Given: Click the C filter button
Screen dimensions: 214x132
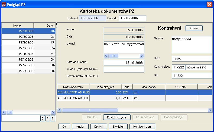Looking at the screenshot, I should click(43, 118).
